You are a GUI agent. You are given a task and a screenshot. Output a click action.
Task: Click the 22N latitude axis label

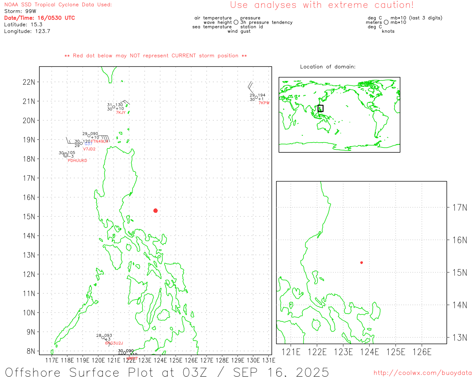click(29, 82)
